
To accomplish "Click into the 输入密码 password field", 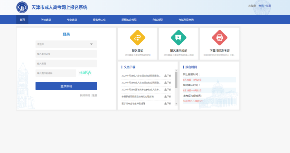I will click(x=66, y=64).
